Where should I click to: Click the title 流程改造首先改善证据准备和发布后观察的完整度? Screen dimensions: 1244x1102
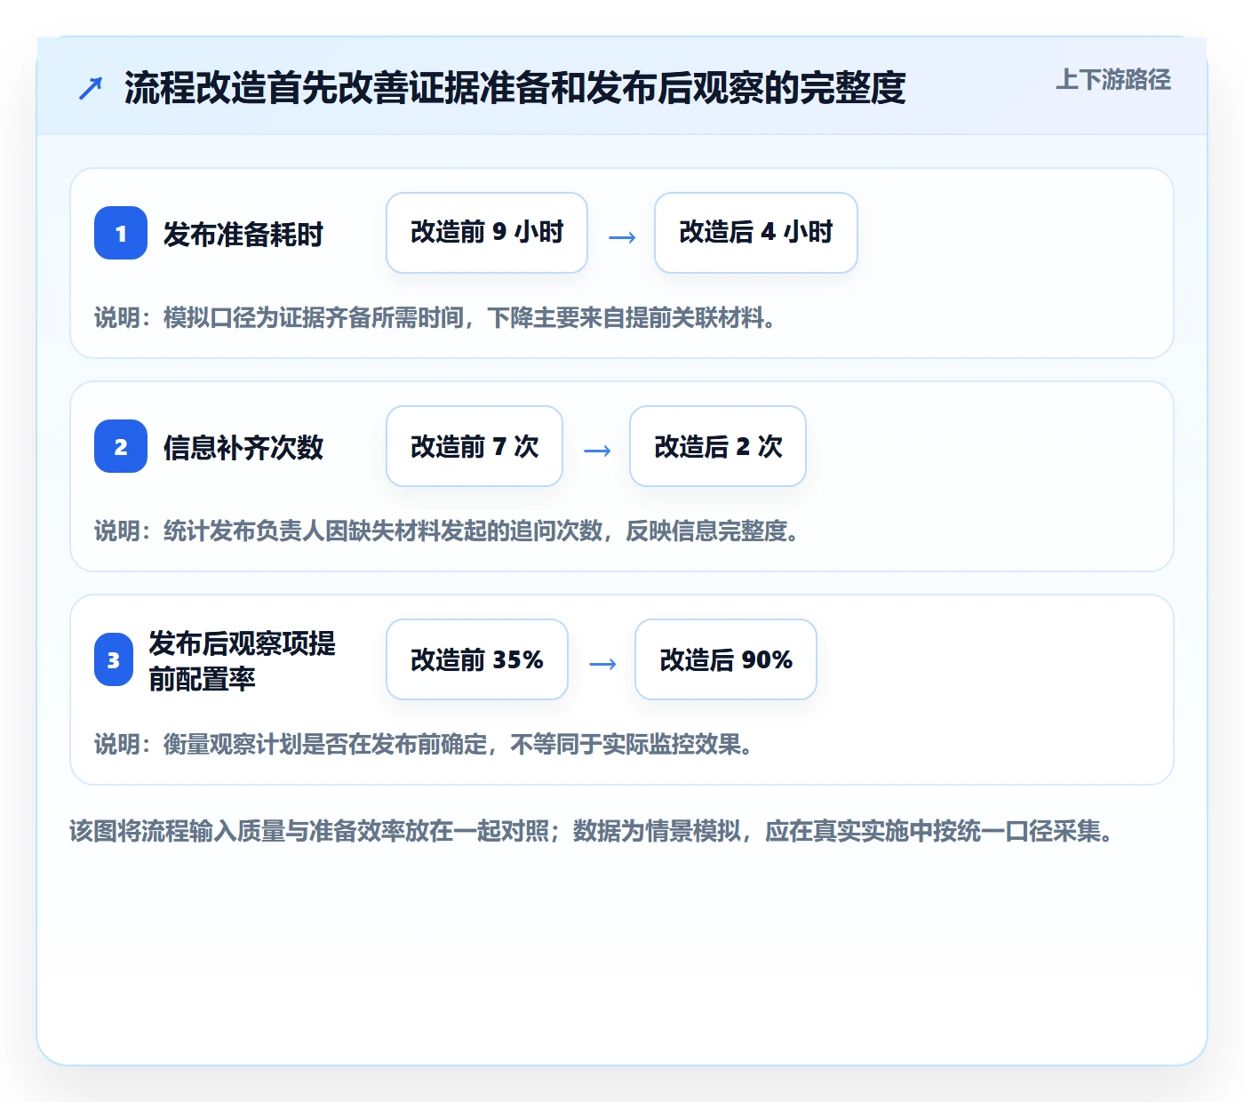pyautogui.click(x=515, y=88)
